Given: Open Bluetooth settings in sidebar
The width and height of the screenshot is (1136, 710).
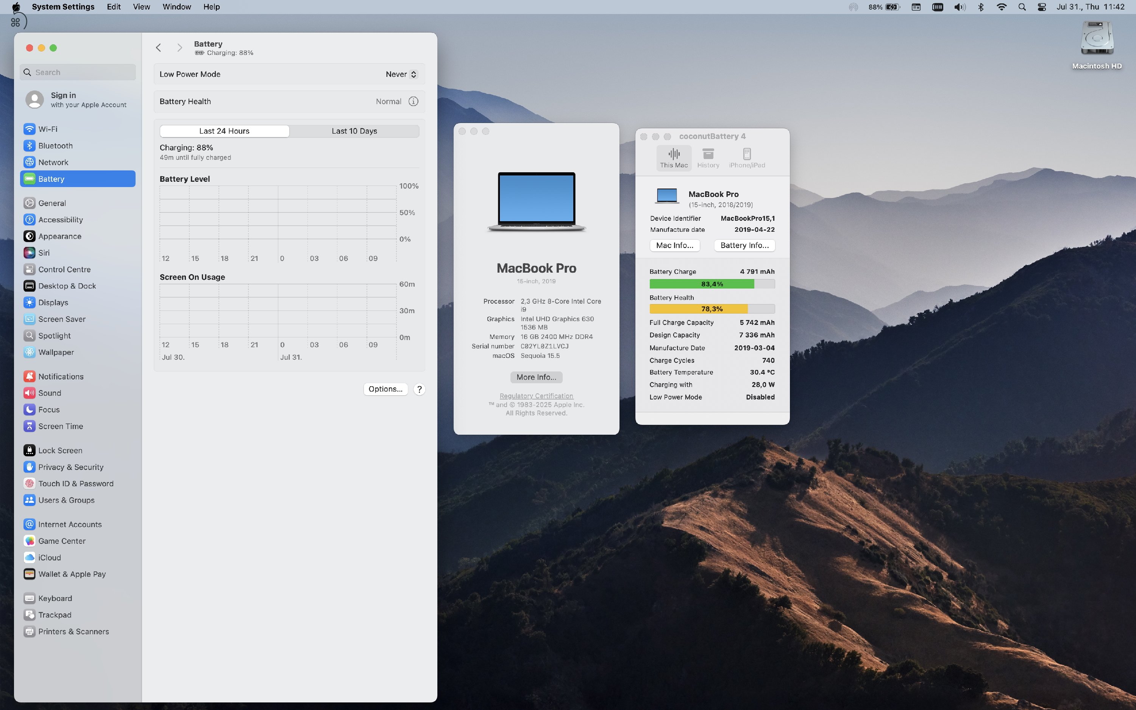Looking at the screenshot, I should (78, 145).
